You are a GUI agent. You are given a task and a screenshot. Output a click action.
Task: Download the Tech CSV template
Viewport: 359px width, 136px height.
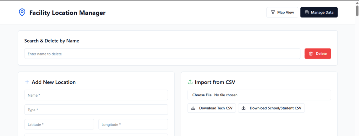[211, 108]
